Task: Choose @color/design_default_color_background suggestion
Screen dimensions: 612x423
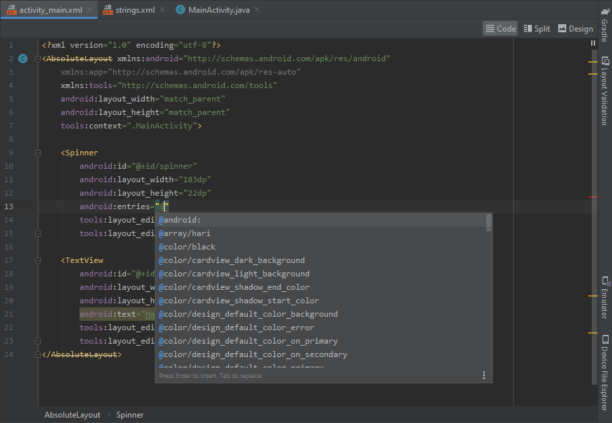Action: coord(321,314)
